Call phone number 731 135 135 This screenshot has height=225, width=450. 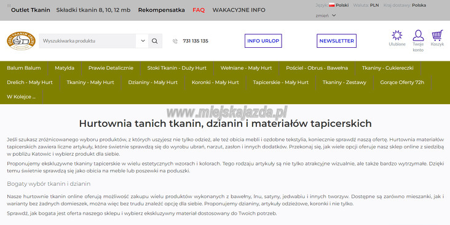(195, 41)
